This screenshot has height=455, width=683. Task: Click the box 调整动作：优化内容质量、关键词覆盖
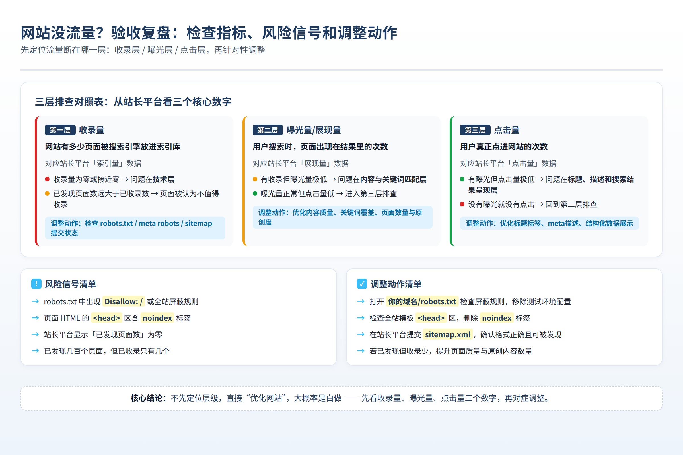(x=343, y=217)
